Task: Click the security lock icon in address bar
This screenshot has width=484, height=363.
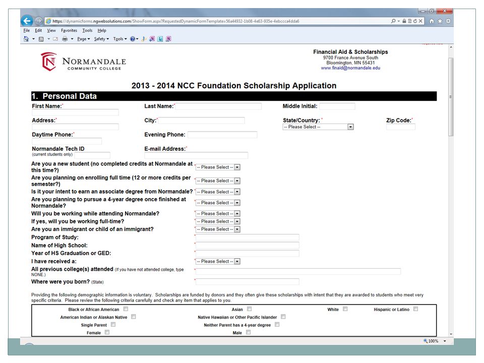Action: tap(404, 21)
